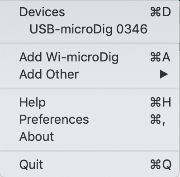Click the number 0346 in the device name
The width and height of the screenshot is (180, 177).
pyautogui.click(x=132, y=29)
